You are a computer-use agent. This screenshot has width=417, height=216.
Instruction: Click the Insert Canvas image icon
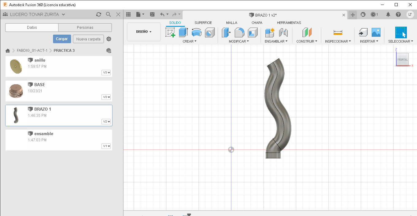tap(376, 32)
